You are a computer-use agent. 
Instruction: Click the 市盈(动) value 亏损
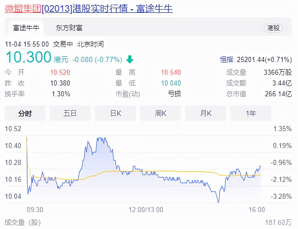click(174, 94)
